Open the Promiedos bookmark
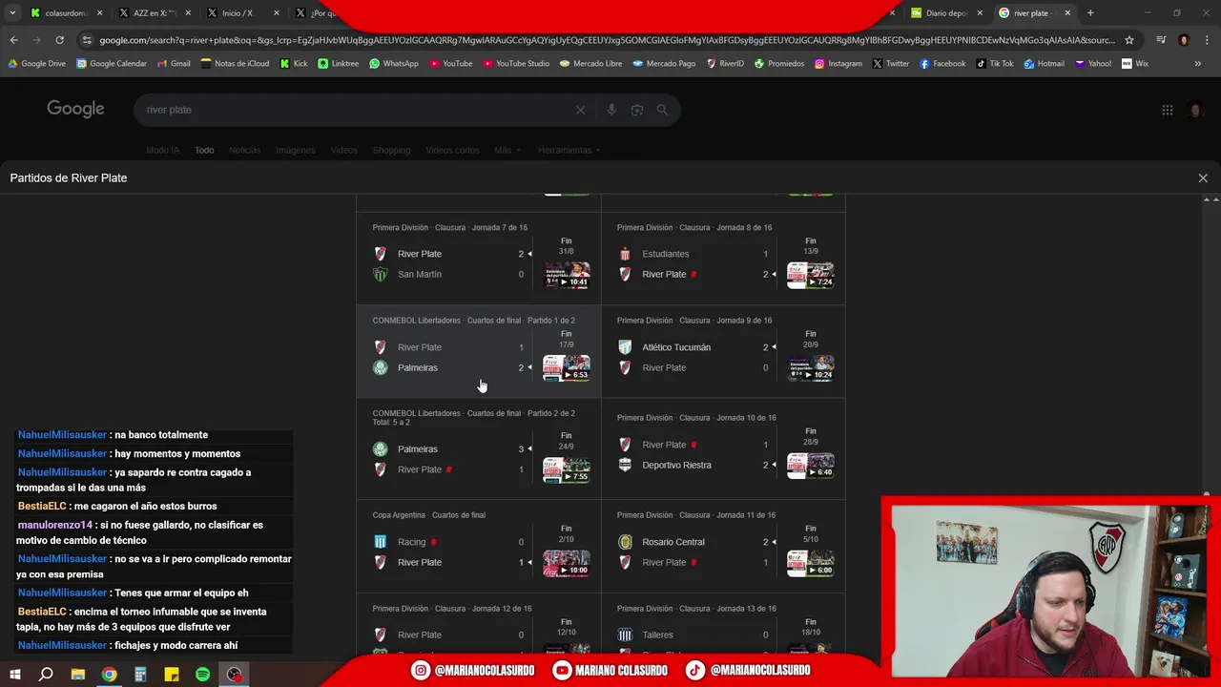Screen dimensions: 1221x687 pyautogui.click(x=779, y=64)
